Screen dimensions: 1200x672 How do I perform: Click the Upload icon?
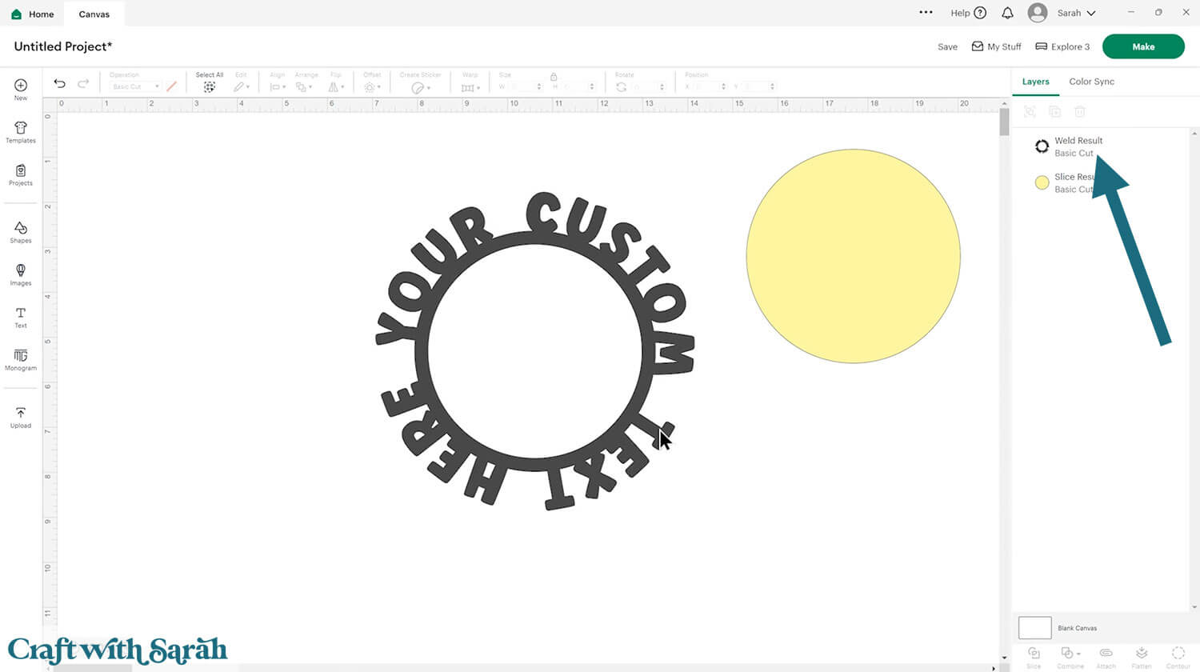pyautogui.click(x=21, y=417)
